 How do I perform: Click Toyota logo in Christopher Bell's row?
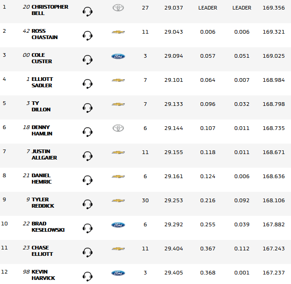click(x=118, y=8)
